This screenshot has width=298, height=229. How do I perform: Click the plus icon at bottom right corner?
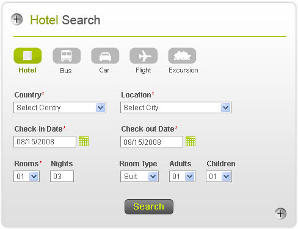click(280, 213)
